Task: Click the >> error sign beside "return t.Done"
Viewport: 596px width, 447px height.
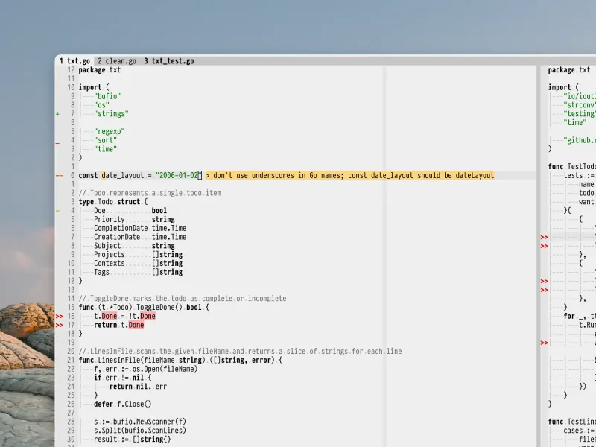Action: pos(60,326)
